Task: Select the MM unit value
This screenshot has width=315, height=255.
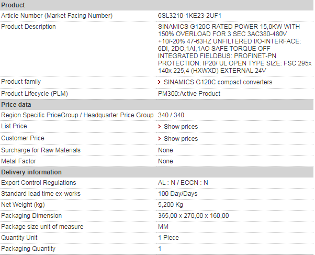Action: coord(163,227)
